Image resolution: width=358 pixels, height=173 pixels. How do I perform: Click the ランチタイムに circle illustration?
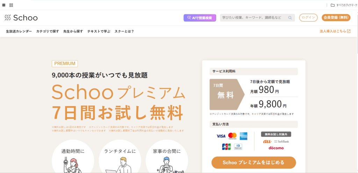pos(120,157)
